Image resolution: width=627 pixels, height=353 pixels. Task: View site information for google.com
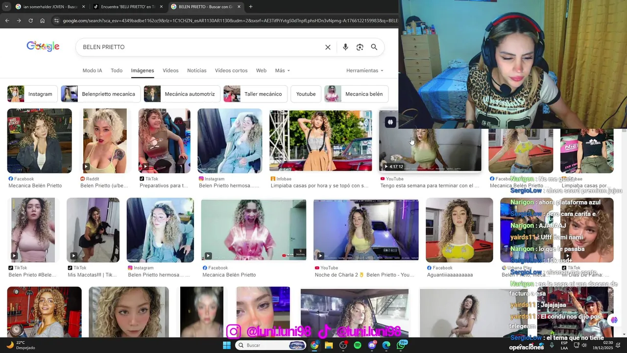point(56,21)
